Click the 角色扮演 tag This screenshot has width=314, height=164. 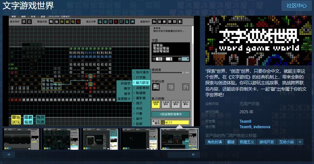pos(215,142)
